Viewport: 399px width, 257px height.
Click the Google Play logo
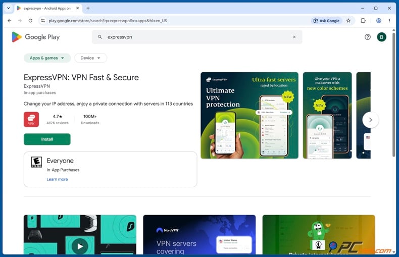tap(36, 37)
